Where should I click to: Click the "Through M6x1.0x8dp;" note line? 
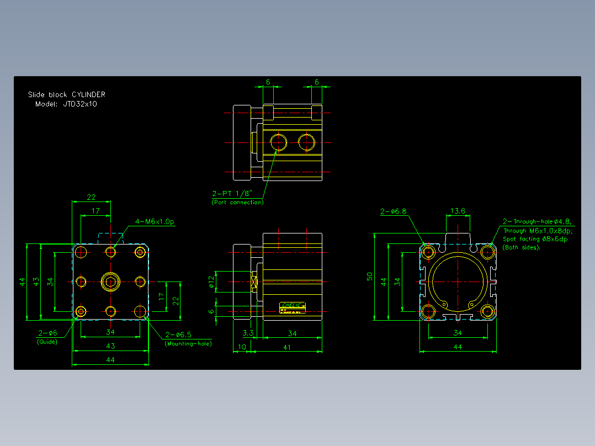[538, 230]
